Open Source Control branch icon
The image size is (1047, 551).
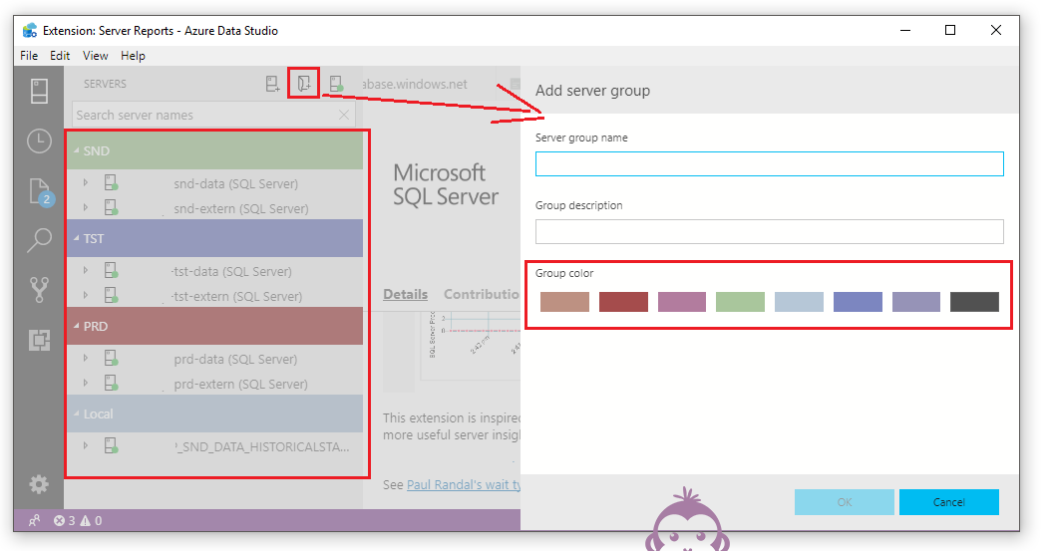(39, 290)
